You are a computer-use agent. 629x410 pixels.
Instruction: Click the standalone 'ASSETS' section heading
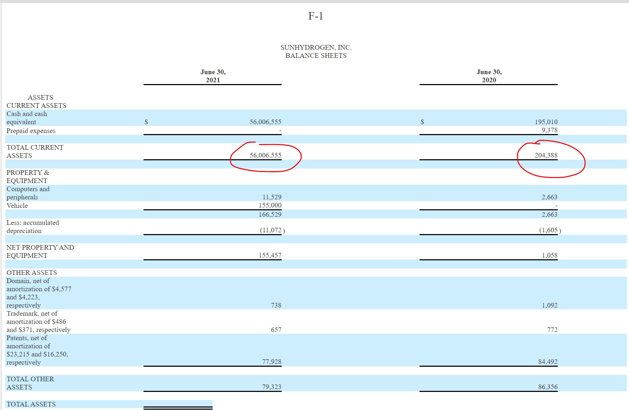40,97
